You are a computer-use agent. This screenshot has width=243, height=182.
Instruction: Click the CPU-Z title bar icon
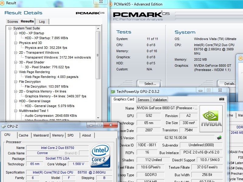(x=3, y=126)
